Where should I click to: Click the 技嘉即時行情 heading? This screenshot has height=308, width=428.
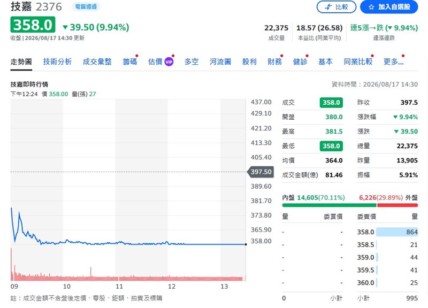click(x=29, y=84)
